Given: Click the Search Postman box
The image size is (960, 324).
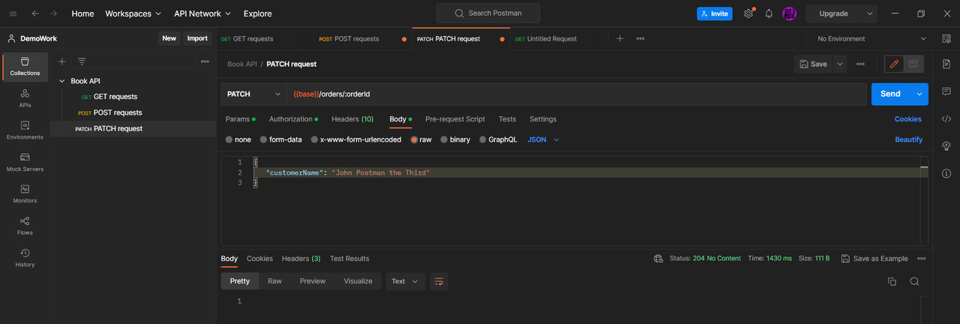Looking at the screenshot, I should click(488, 13).
